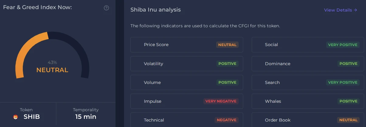This screenshot has width=366, height=127.
Task: Change the 15 min temporality selector
Action: click(86, 114)
